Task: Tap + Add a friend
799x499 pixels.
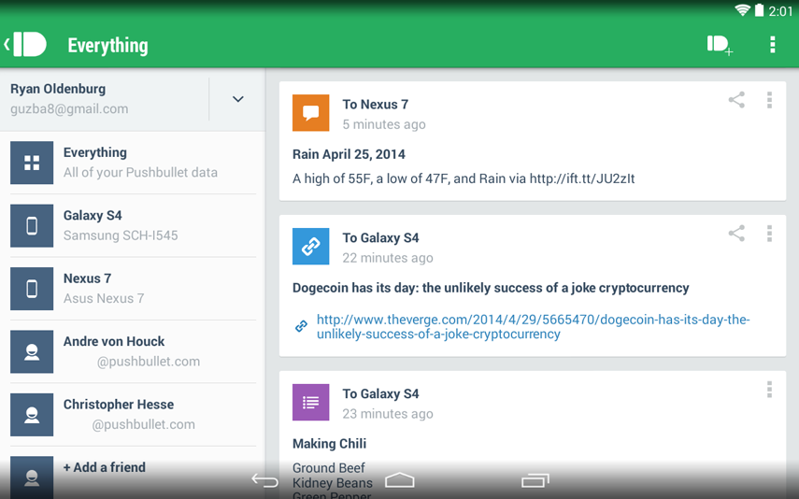Action: 105,467
